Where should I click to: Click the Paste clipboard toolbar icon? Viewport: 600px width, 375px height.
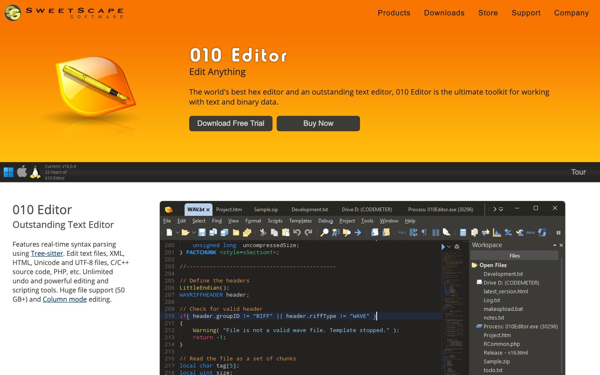pyautogui.click(x=285, y=232)
